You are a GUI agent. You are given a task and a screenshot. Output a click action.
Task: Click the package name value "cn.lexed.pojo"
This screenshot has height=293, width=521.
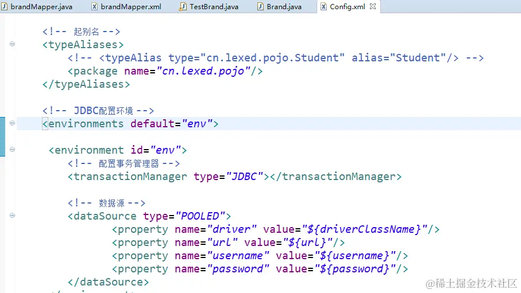[203, 71]
